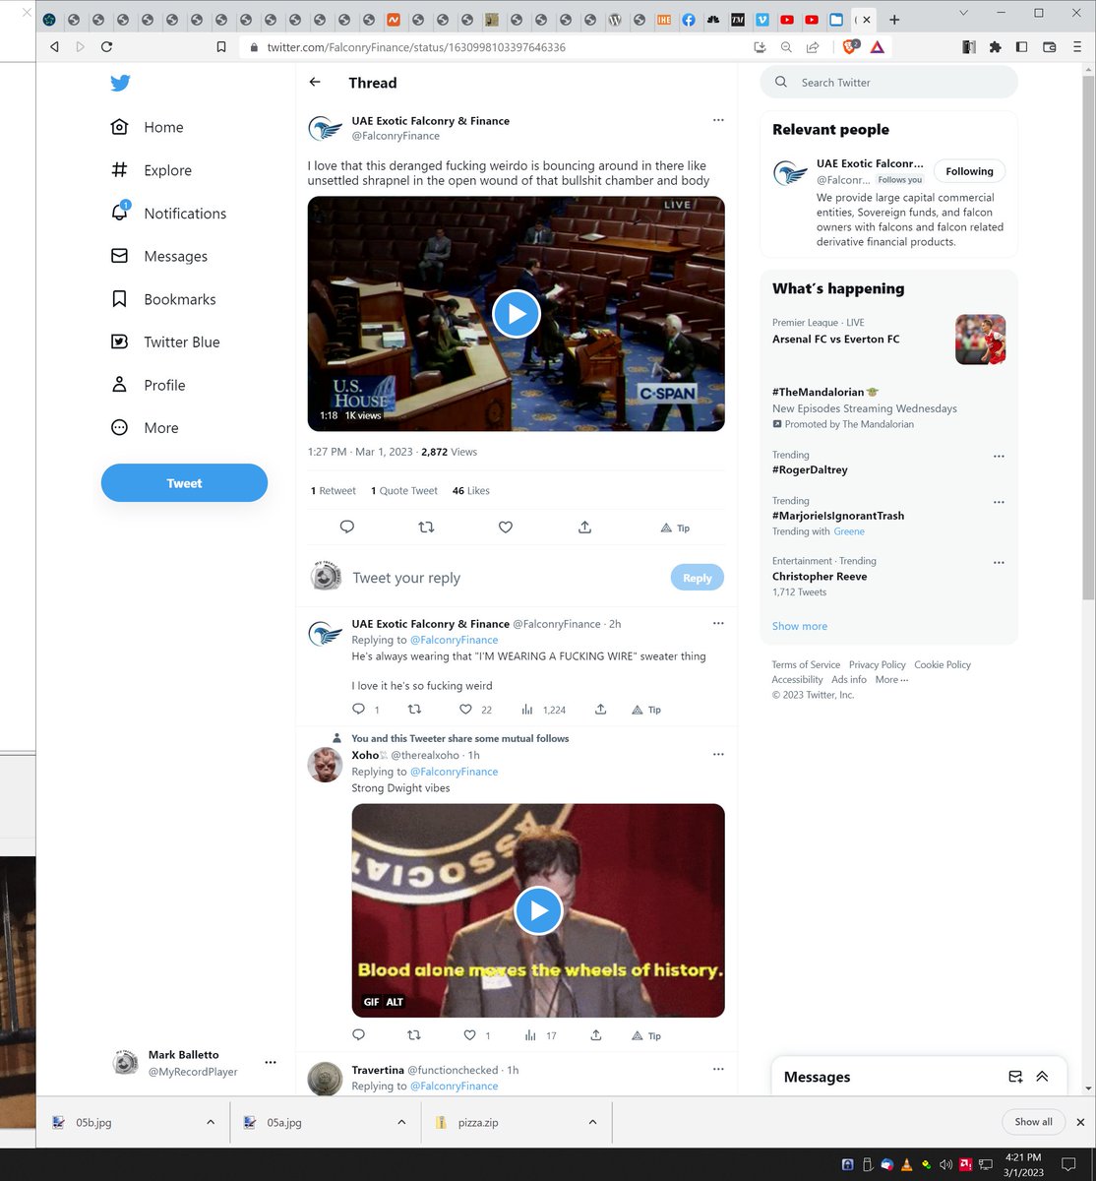The image size is (1096, 1181).
Task: Click share icon on main tweet
Action: 584,528
